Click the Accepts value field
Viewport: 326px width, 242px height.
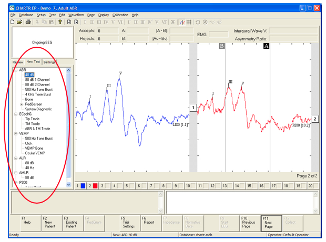108,31
